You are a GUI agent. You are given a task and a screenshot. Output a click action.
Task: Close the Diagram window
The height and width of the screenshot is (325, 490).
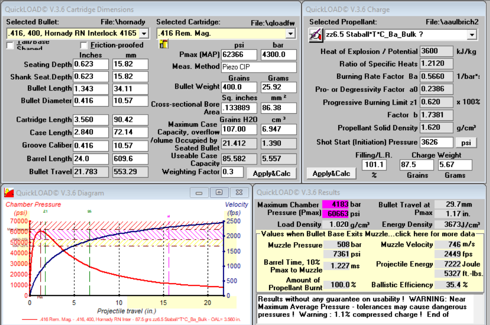pyautogui.click(x=238, y=192)
